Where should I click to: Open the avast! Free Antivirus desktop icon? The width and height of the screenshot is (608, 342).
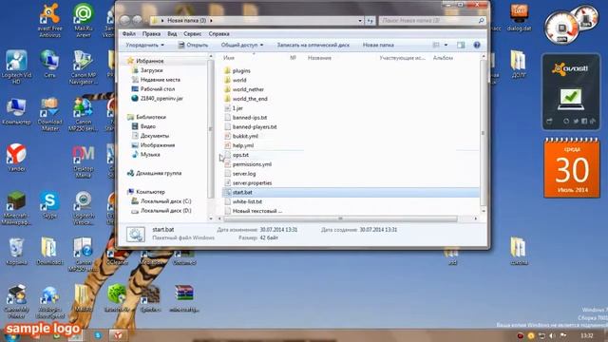(49, 19)
